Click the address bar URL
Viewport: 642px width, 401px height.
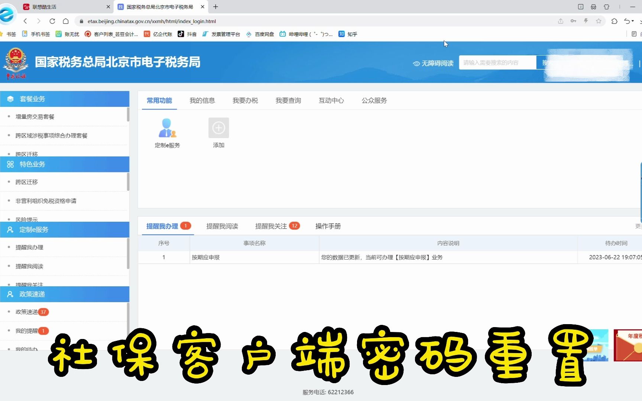click(152, 21)
